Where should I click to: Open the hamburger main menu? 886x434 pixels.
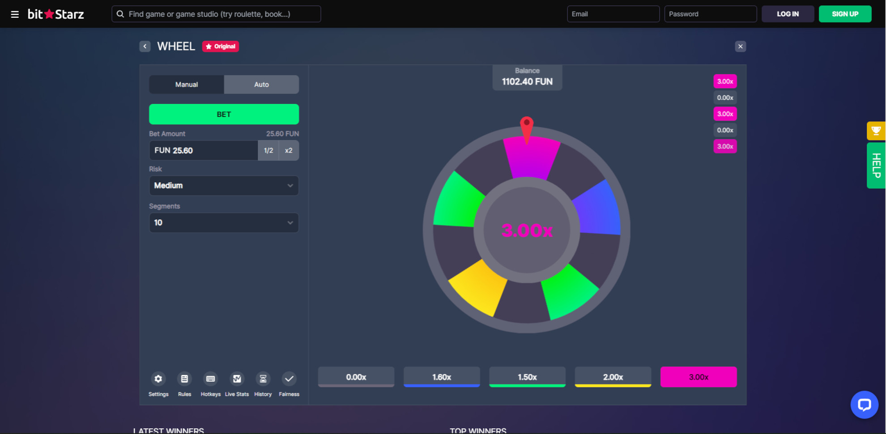coord(15,14)
